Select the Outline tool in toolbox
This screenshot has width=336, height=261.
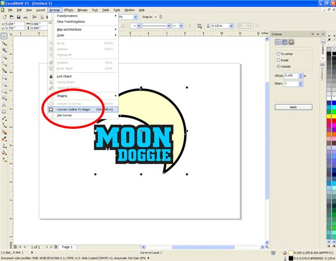(x=4, y=146)
